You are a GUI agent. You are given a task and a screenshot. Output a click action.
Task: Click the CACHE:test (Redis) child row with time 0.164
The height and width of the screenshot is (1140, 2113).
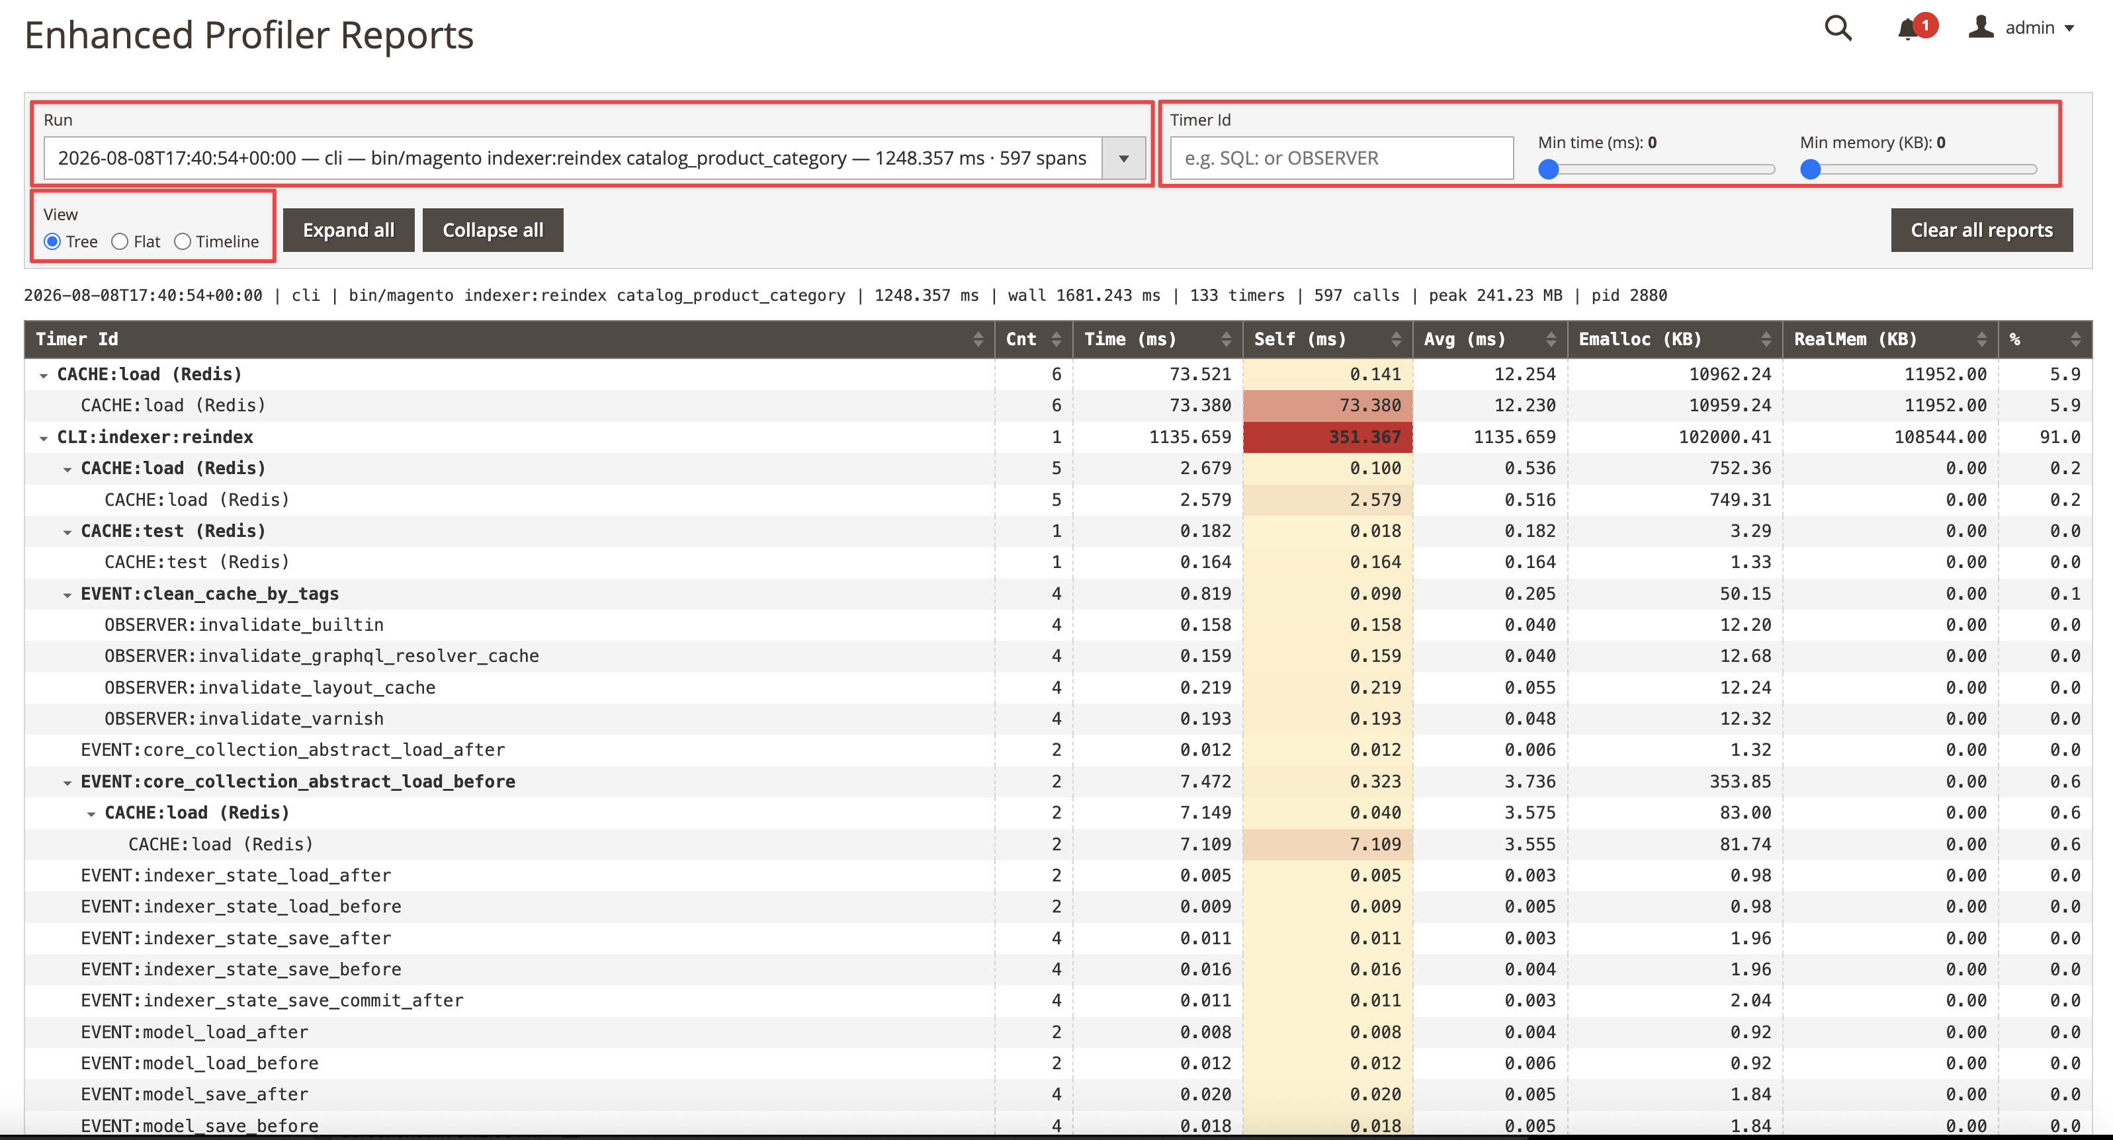1058,563
